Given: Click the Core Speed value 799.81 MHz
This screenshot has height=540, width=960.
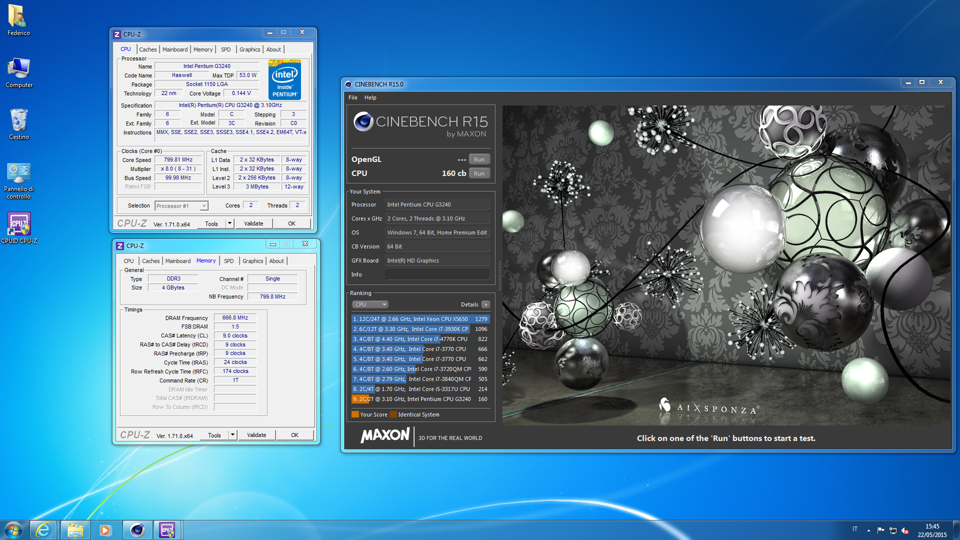Looking at the screenshot, I should (x=178, y=160).
